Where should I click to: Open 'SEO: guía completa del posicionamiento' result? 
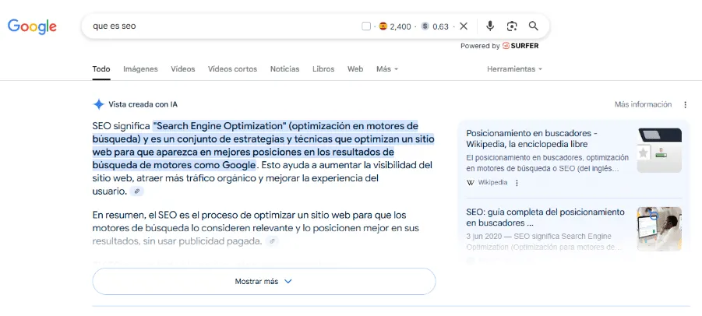[x=545, y=217]
